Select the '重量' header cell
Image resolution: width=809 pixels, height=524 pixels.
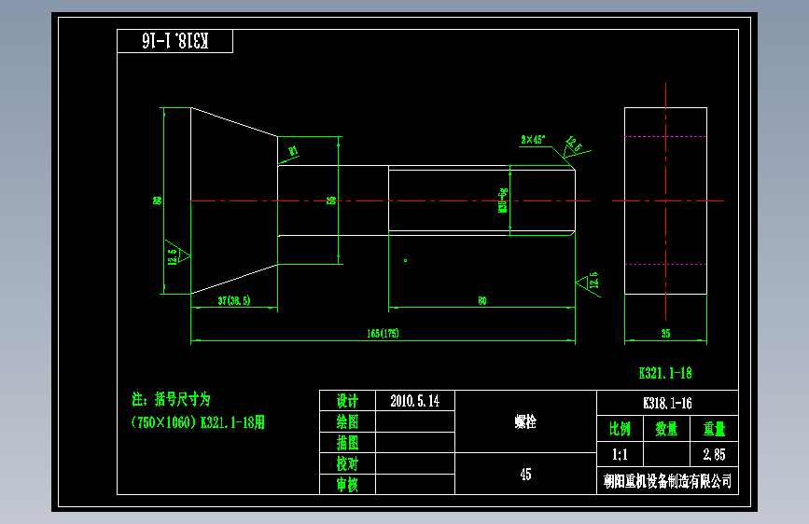[714, 429]
